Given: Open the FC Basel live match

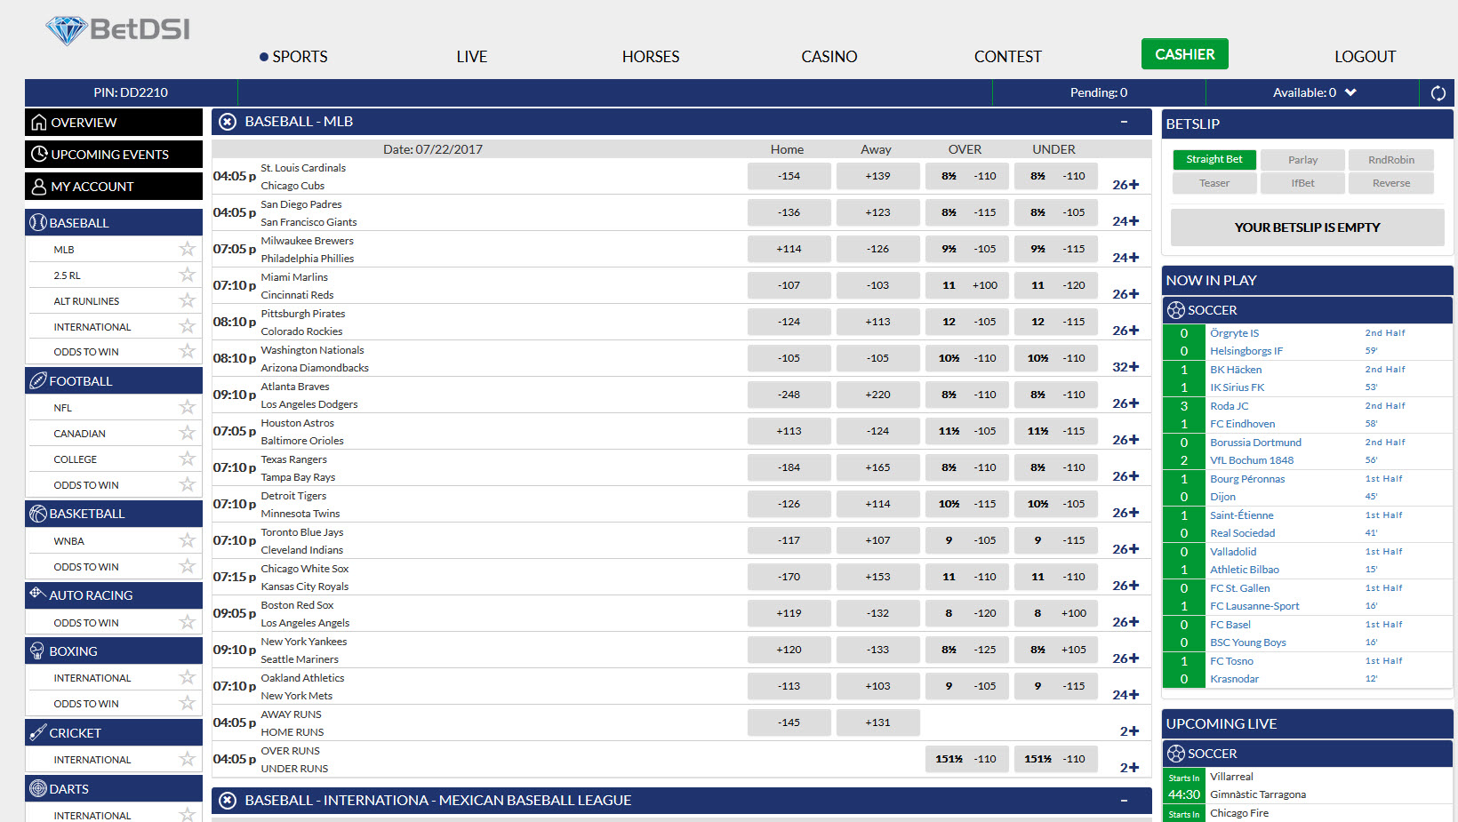Looking at the screenshot, I should (x=1230, y=625).
